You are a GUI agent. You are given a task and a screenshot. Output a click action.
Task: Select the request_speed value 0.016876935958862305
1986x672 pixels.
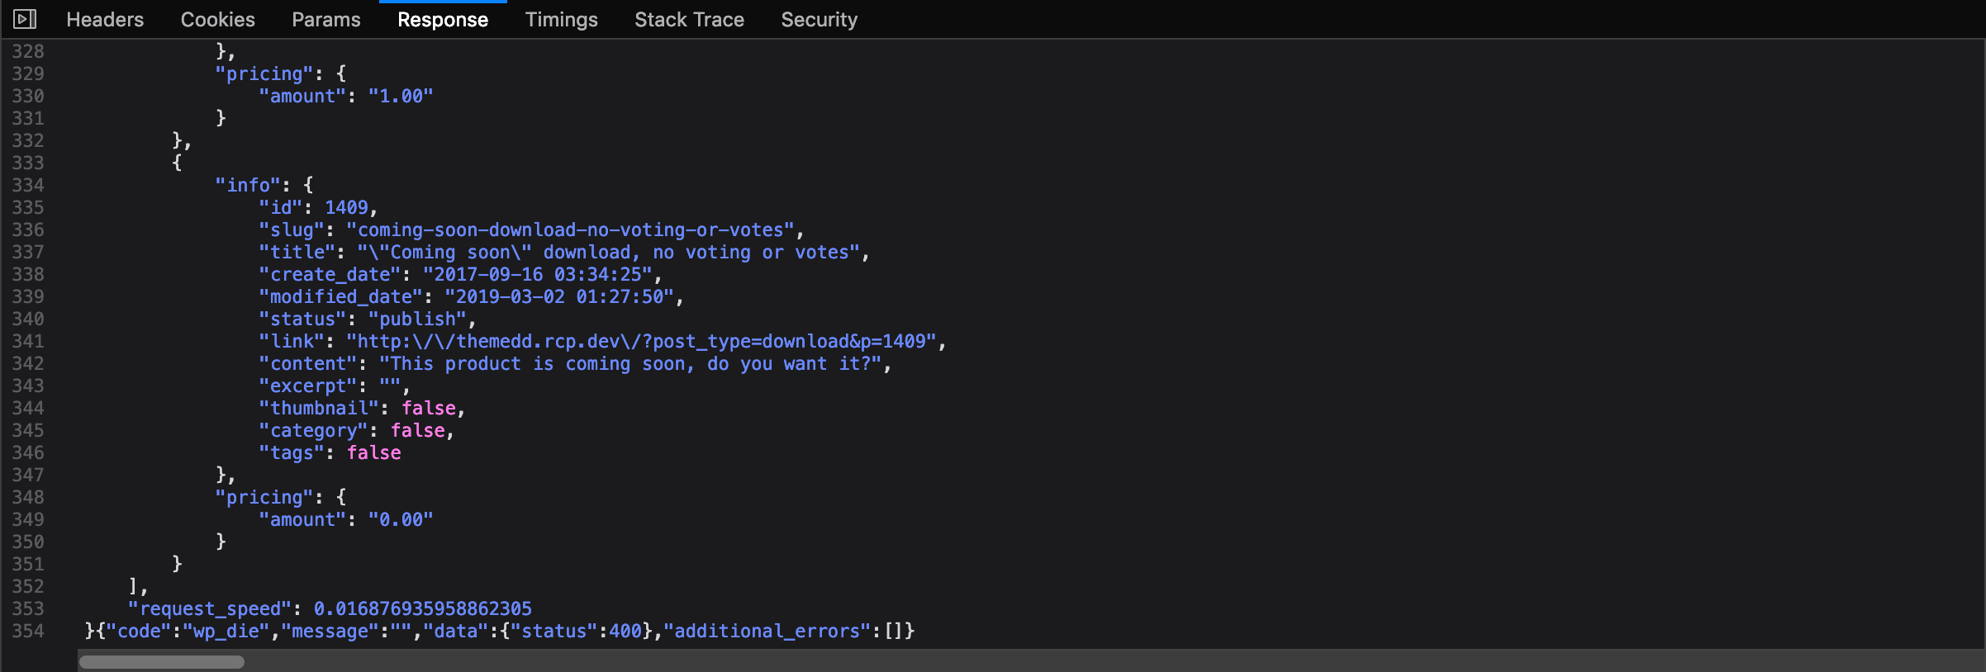(x=423, y=608)
